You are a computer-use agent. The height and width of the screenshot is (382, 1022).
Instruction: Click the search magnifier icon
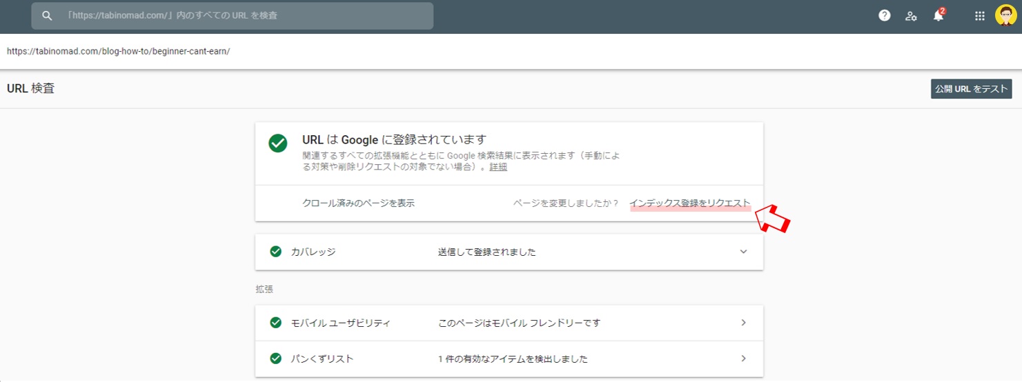point(47,15)
